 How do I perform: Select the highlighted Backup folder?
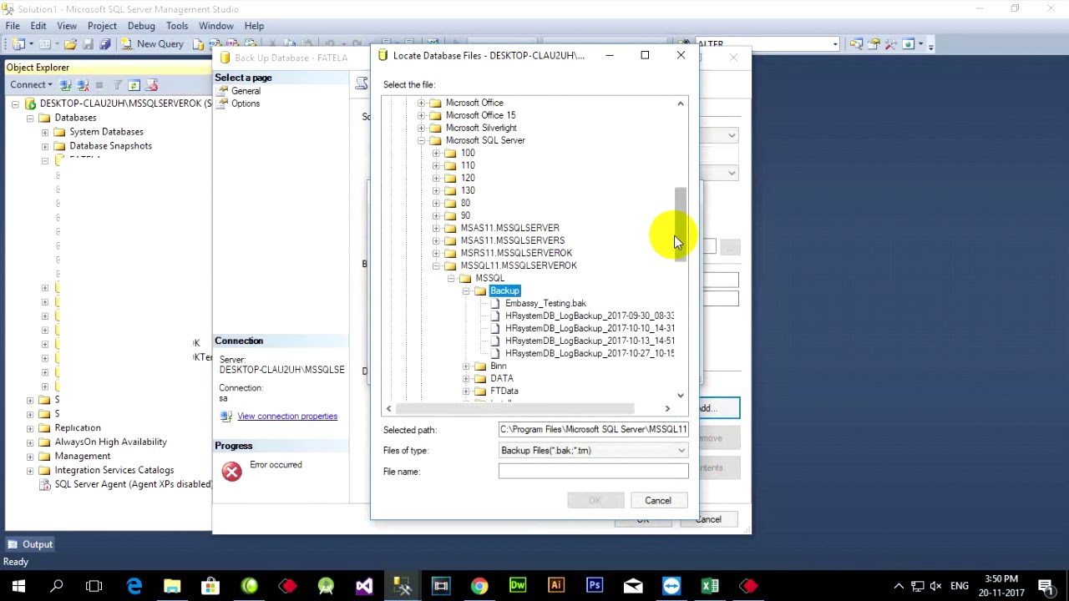click(504, 290)
